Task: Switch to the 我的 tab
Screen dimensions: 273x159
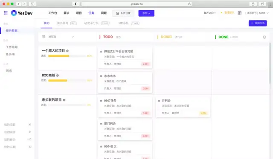Action: coord(46,23)
